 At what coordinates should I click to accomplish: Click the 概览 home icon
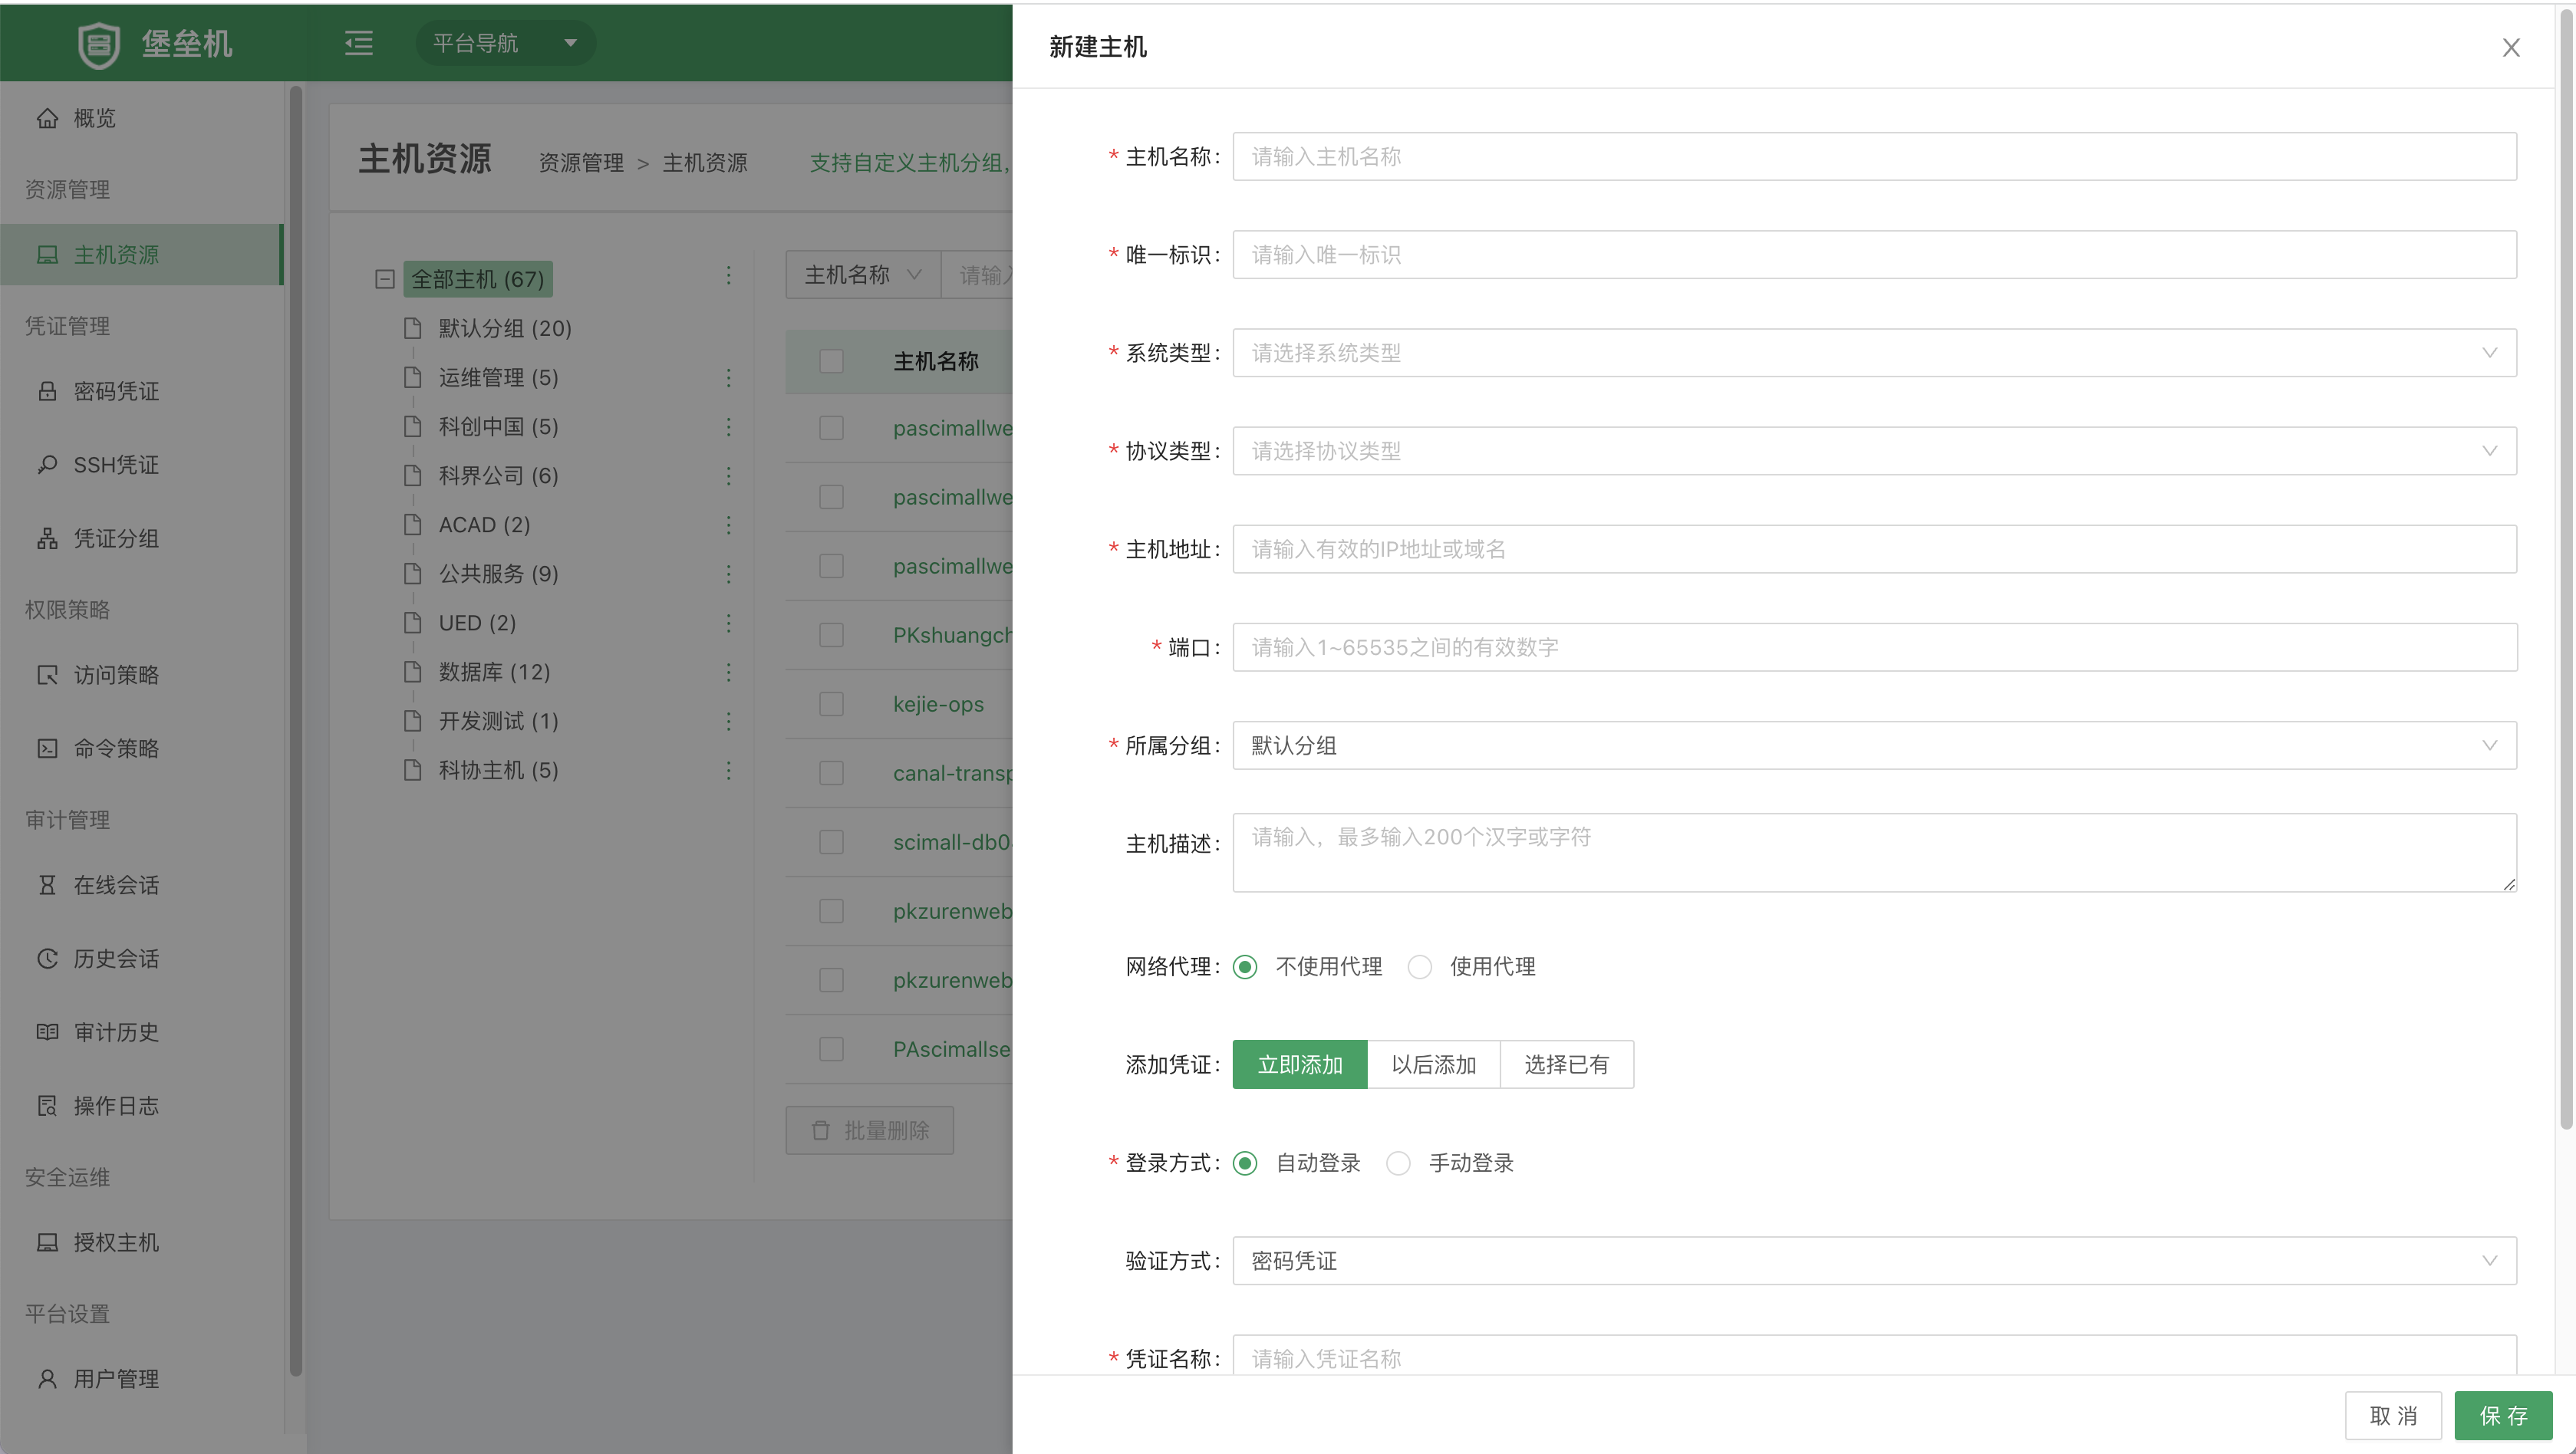pyautogui.click(x=47, y=118)
